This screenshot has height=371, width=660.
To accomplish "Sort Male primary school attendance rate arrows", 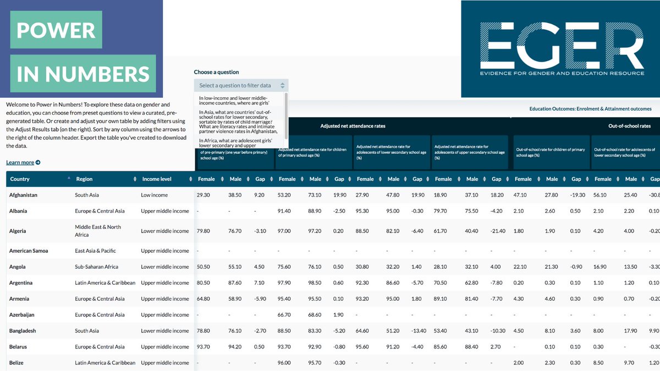I will [x=327, y=179].
